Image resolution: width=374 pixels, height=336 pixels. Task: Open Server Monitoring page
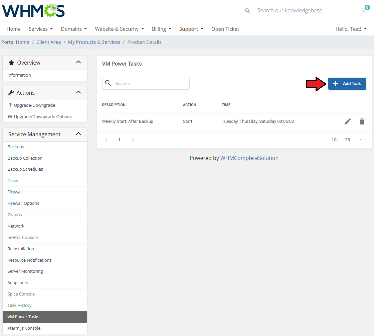point(45,271)
